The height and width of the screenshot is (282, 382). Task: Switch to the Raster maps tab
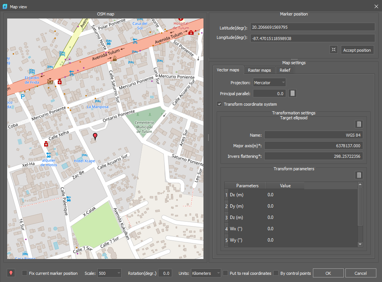tap(259, 70)
